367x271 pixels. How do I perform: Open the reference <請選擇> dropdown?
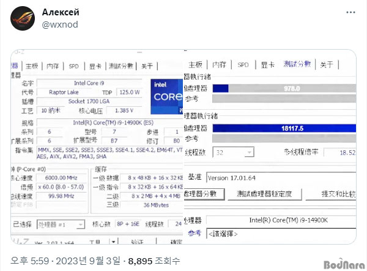tap(281, 234)
